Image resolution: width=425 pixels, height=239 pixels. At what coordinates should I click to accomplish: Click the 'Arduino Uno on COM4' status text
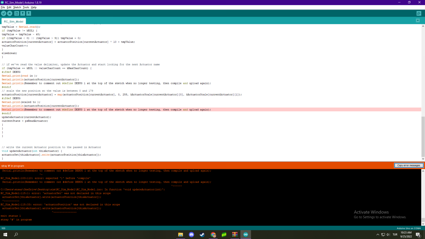click(x=409, y=228)
